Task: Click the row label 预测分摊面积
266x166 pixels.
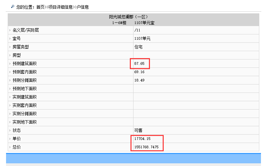Action: pyautogui.click(x=24, y=80)
